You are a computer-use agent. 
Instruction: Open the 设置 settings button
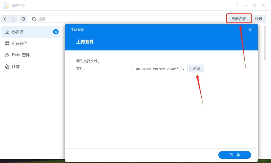click(259, 19)
